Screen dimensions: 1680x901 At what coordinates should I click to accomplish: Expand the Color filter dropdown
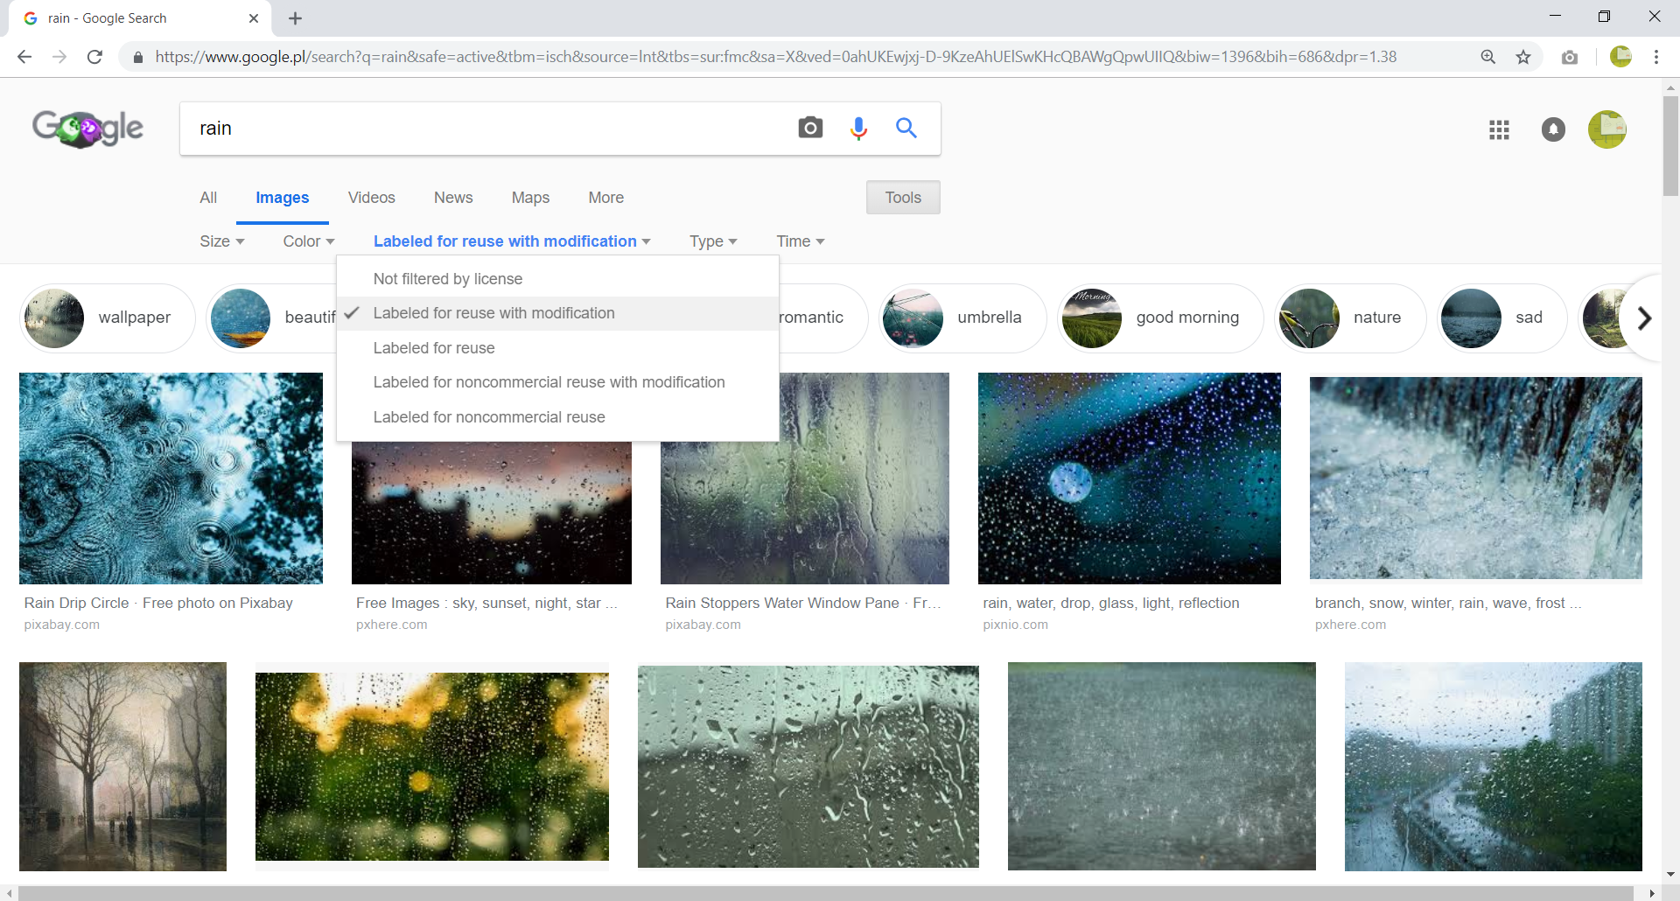click(307, 241)
